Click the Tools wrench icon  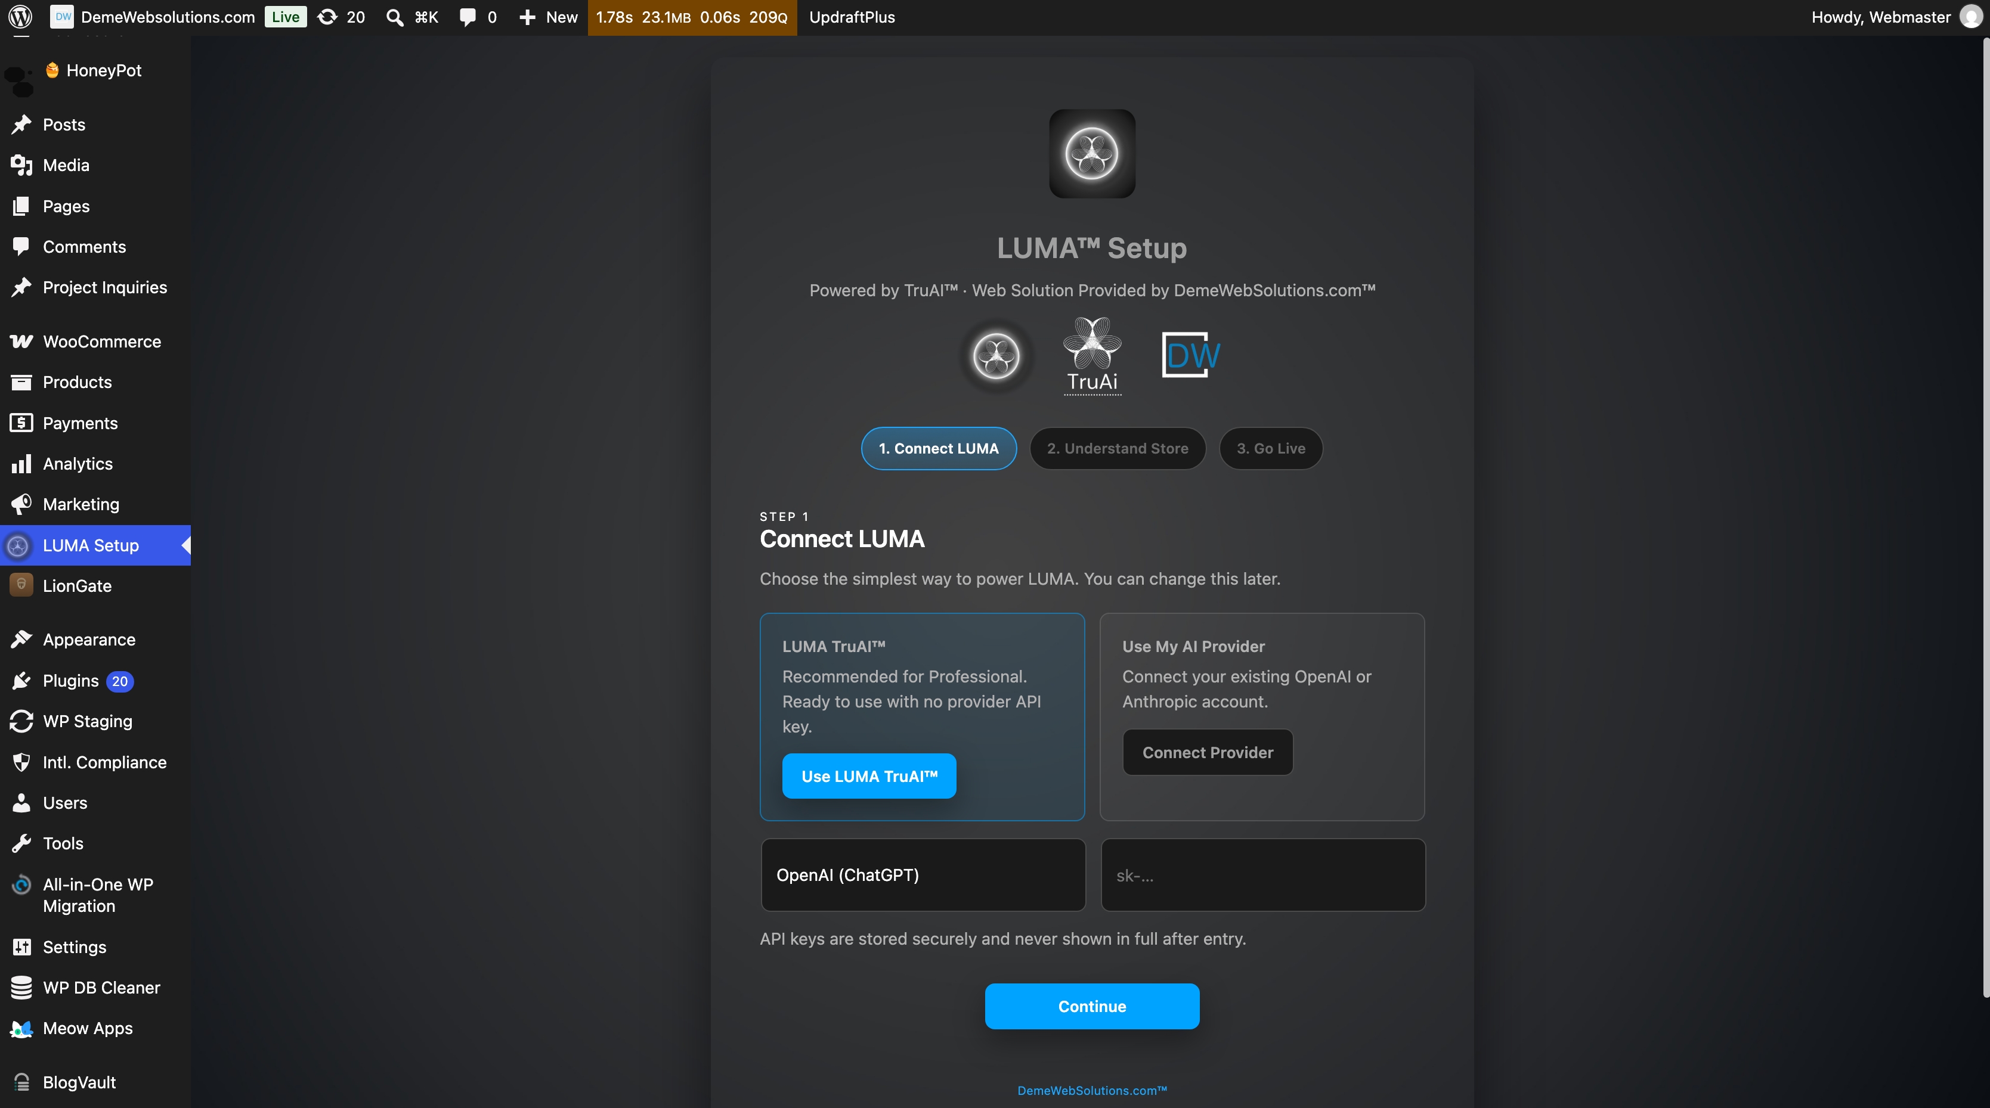21,843
